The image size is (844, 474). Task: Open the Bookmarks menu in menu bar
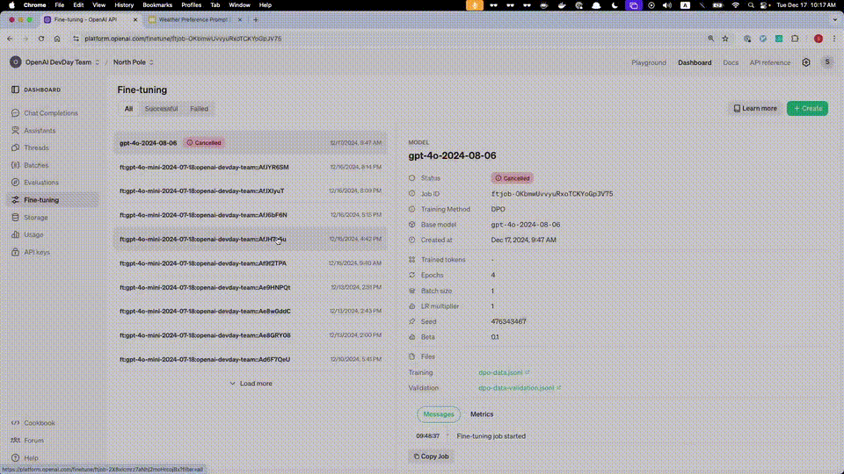pos(157,5)
